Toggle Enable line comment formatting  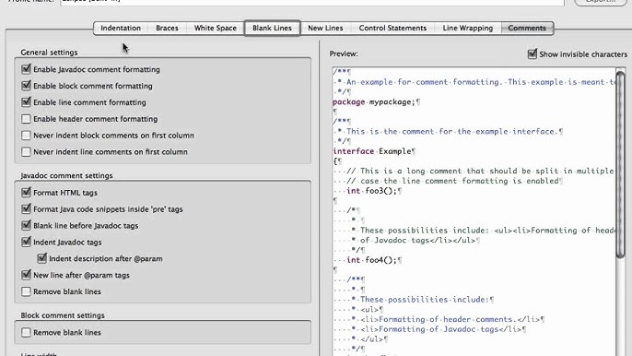point(26,102)
